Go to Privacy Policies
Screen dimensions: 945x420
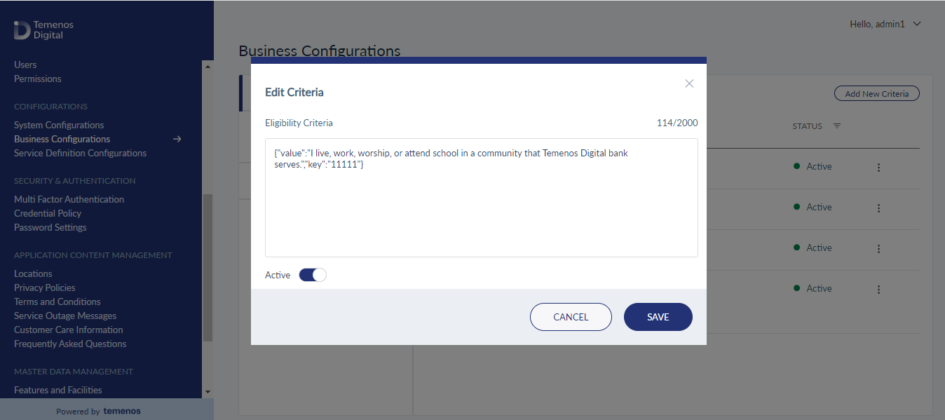point(45,287)
